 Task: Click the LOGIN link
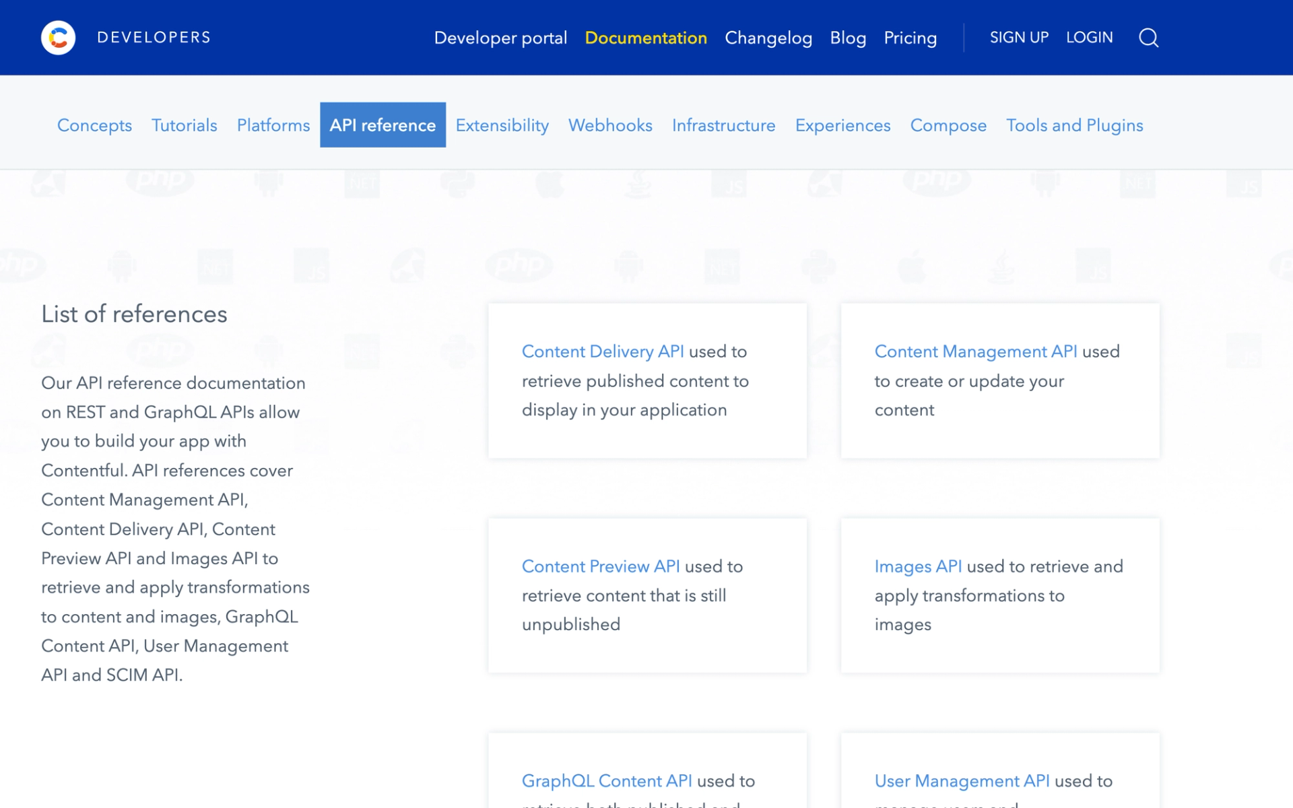pyautogui.click(x=1089, y=38)
